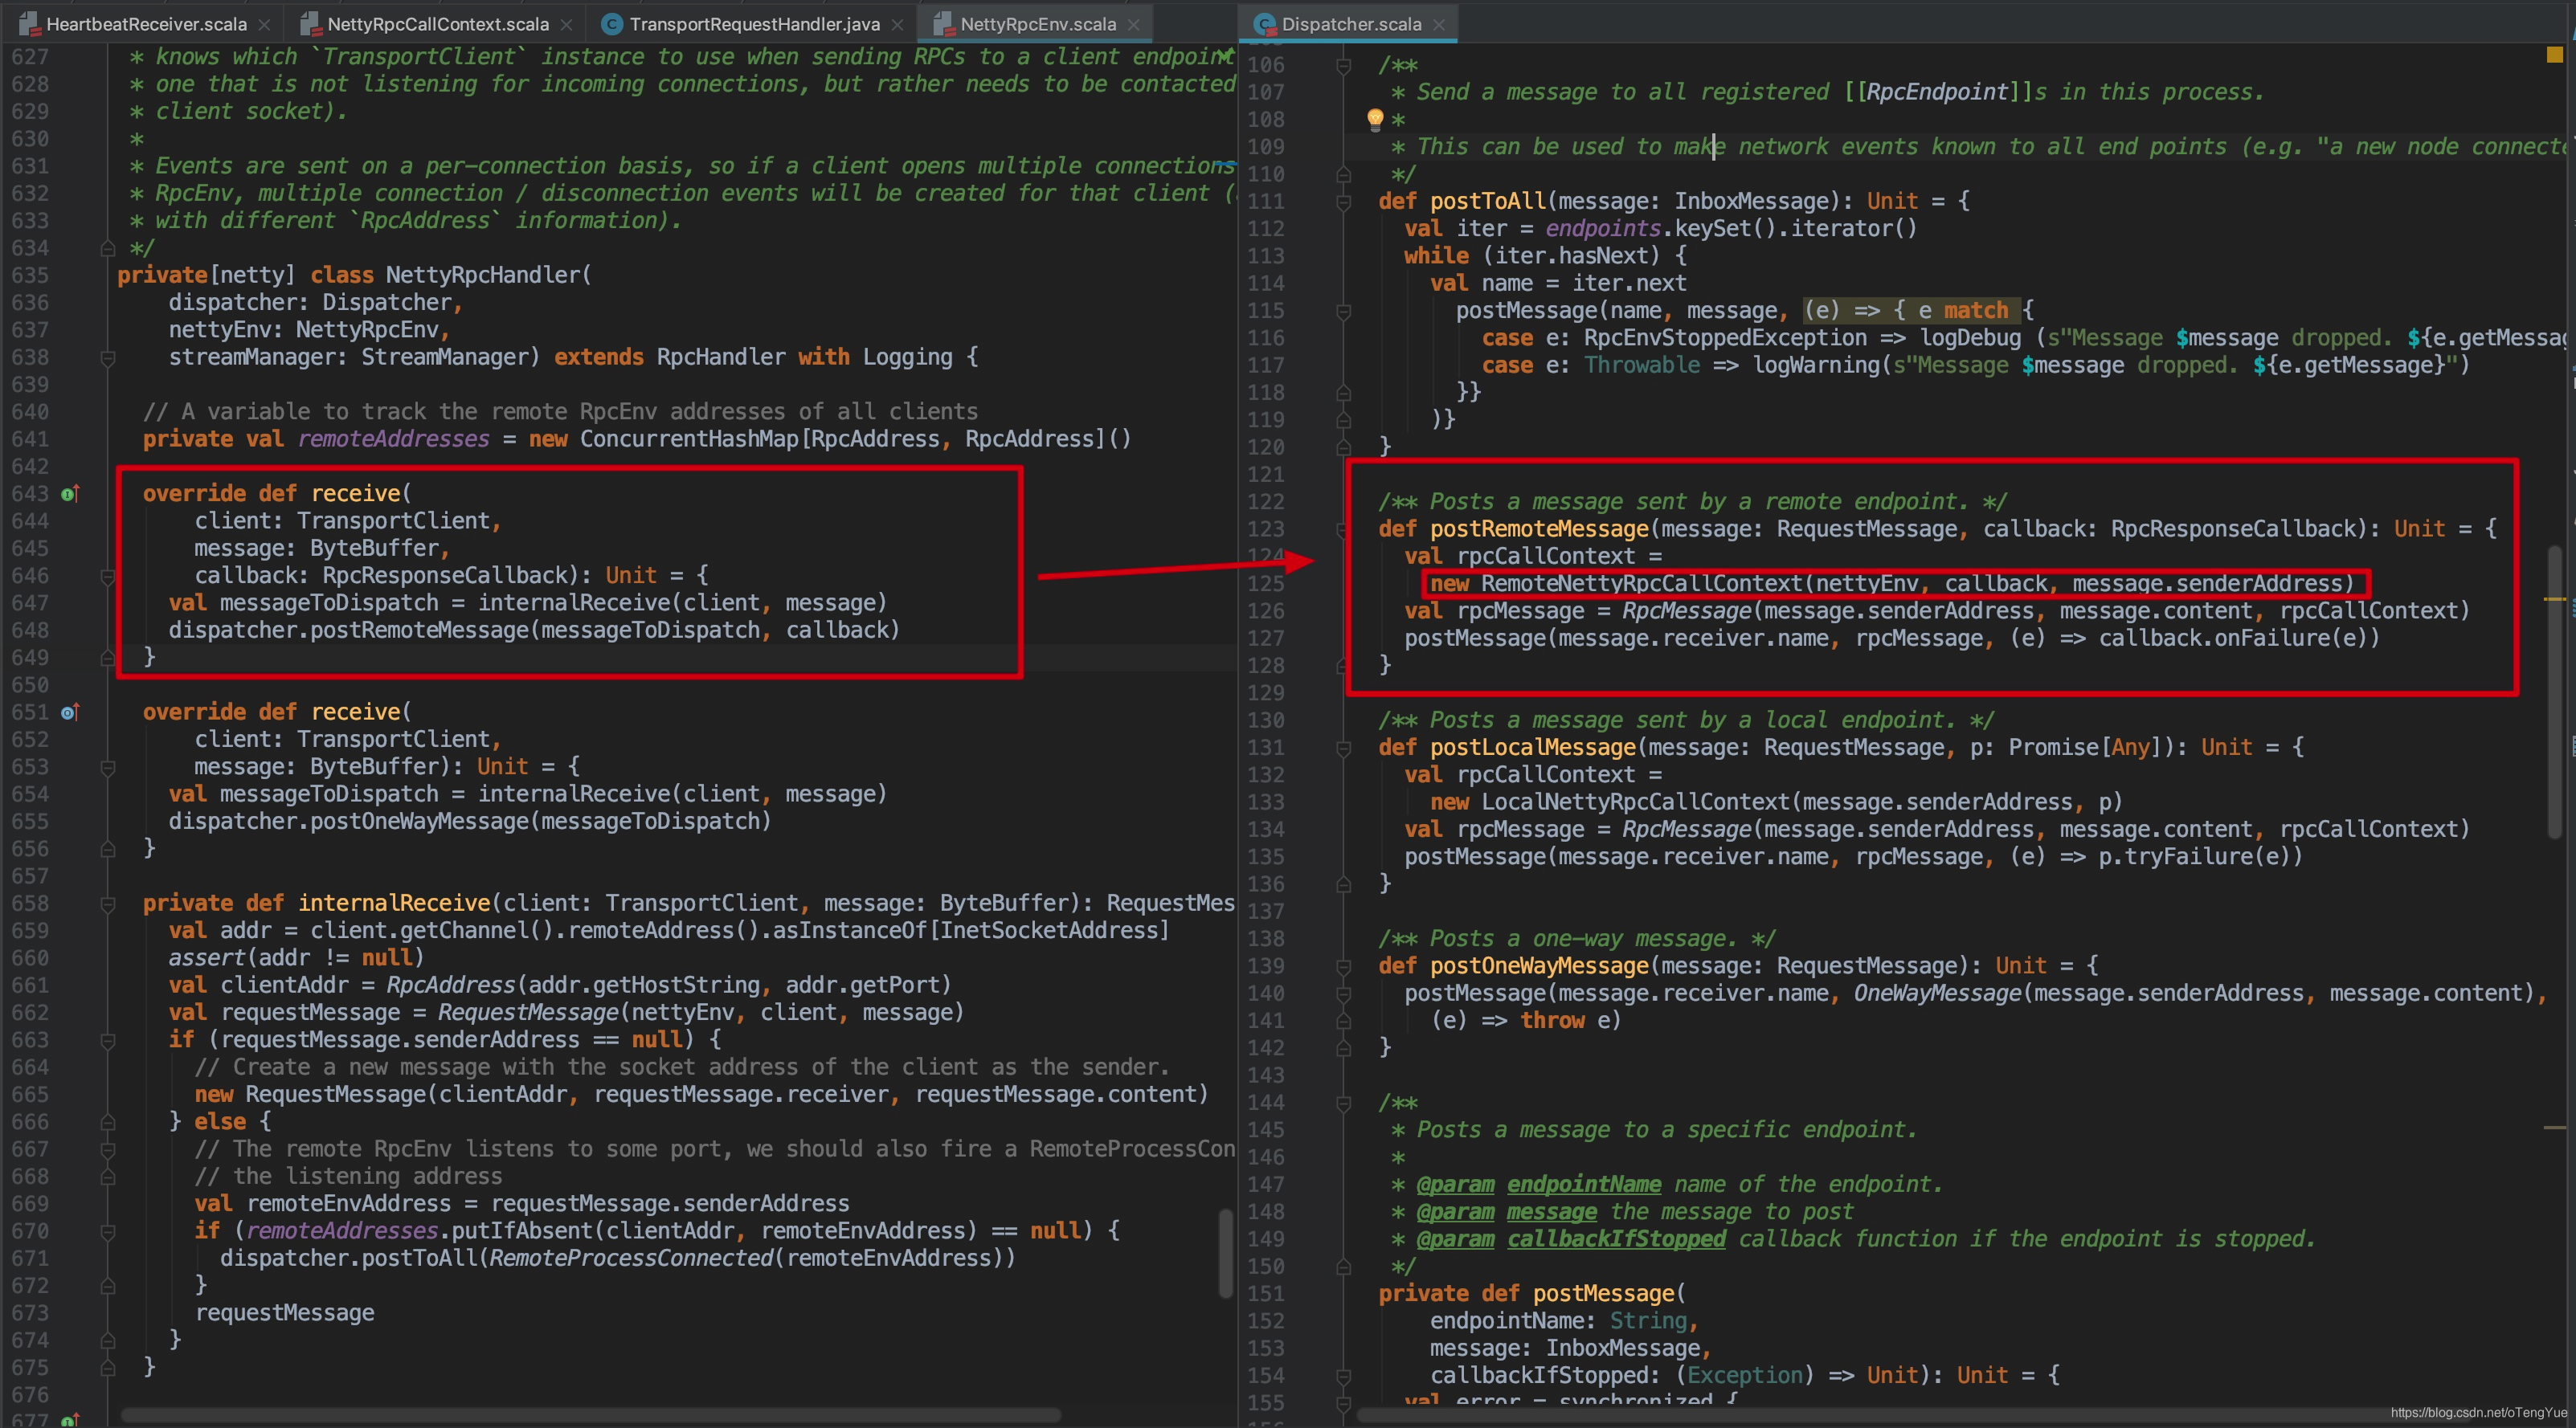Screen dimensions: 2576x1428
Task: Collapse the Javadoc comment starting at line 144
Action: tap(1344, 1104)
